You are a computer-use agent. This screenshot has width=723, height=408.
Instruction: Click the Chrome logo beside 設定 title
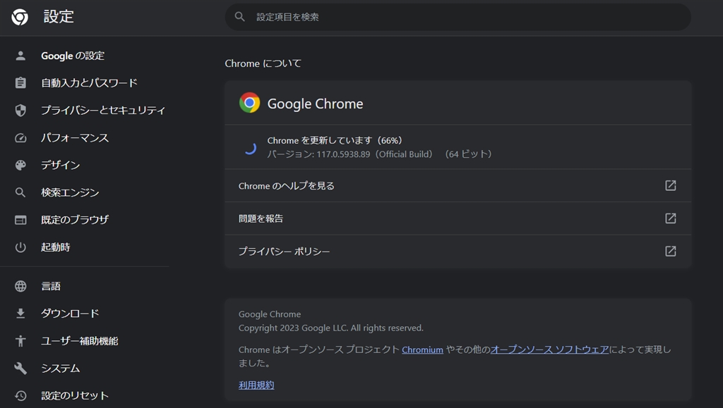coord(20,17)
